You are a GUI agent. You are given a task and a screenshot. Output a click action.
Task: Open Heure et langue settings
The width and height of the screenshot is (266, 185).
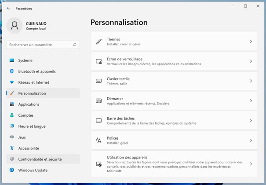click(32, 126)
